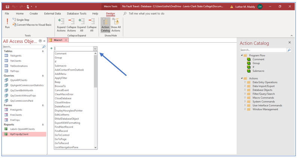Viewport: 301px width, 158px height.
Task: Collapse the navigation pane with the shutter button
Action: click(44, 41)
